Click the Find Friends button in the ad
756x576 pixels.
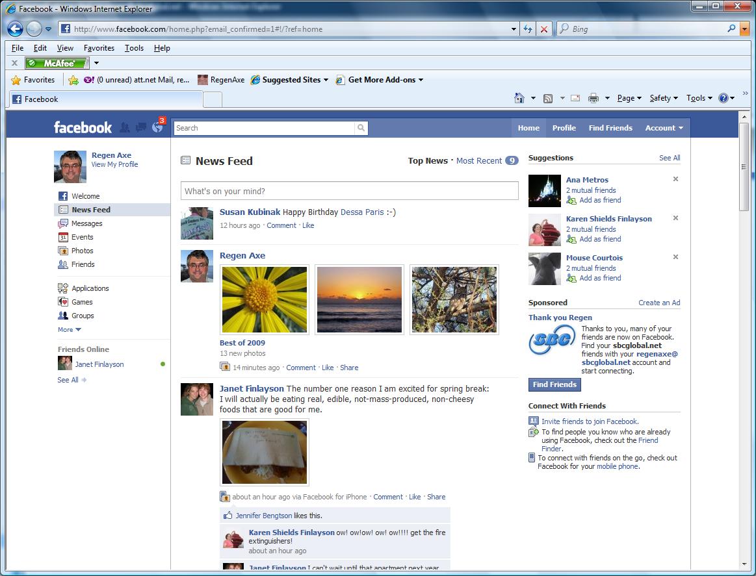point(554,384)
